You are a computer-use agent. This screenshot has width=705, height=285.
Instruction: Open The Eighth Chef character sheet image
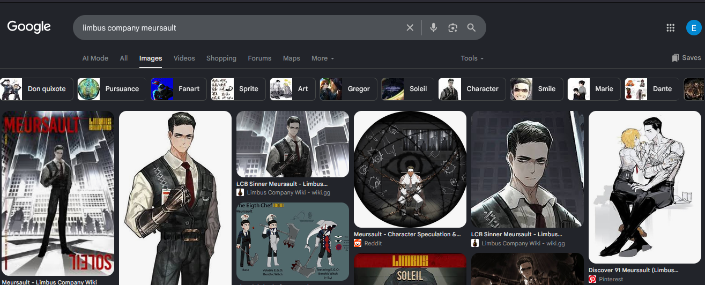(293, 242)
